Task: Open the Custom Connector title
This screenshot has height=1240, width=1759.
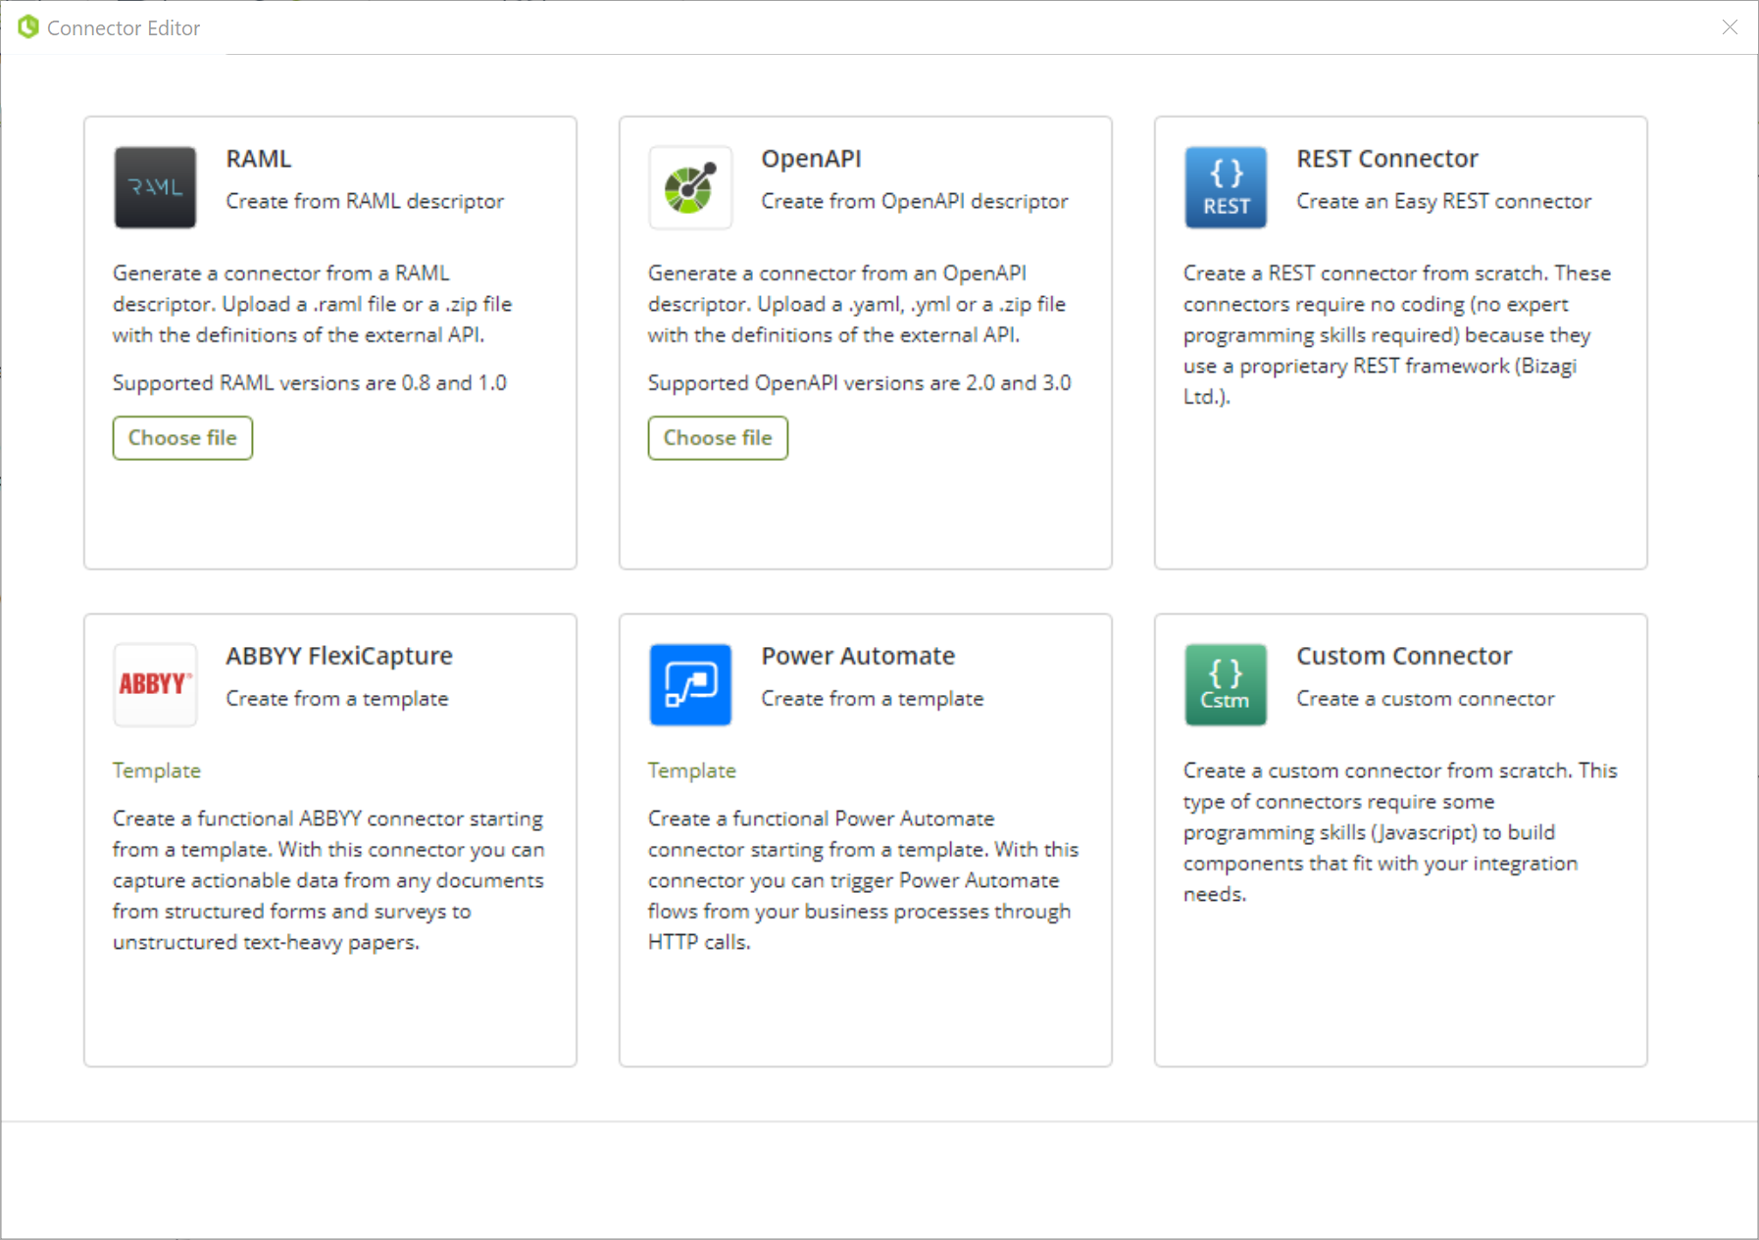Action: click(x=1404, y=656)
